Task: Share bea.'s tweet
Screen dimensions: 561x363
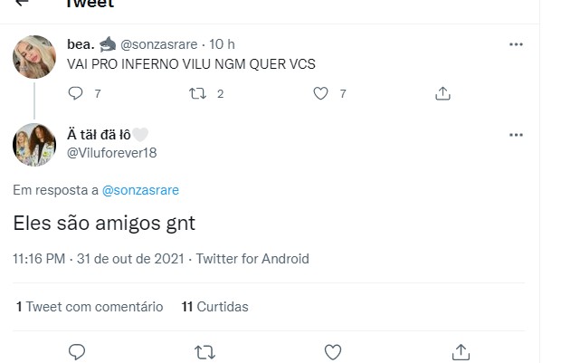Action: [443, 92]
